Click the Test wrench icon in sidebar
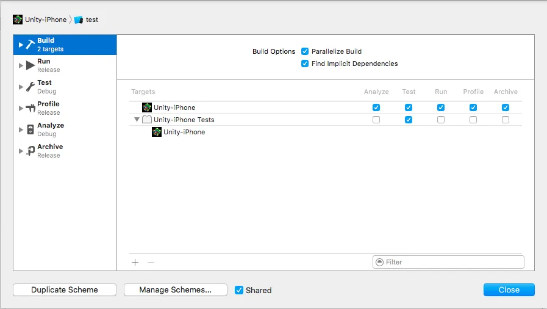Image resolution: width=547 pixels, height=309 pixels. pyautogui.click(x=30, y=87)
